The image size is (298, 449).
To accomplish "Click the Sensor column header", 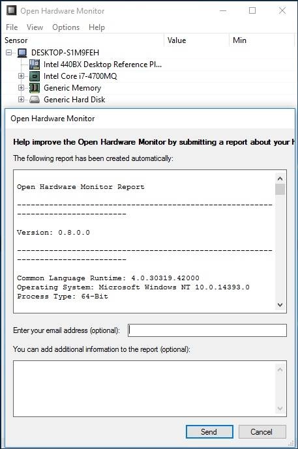I will tap(83, 40).
